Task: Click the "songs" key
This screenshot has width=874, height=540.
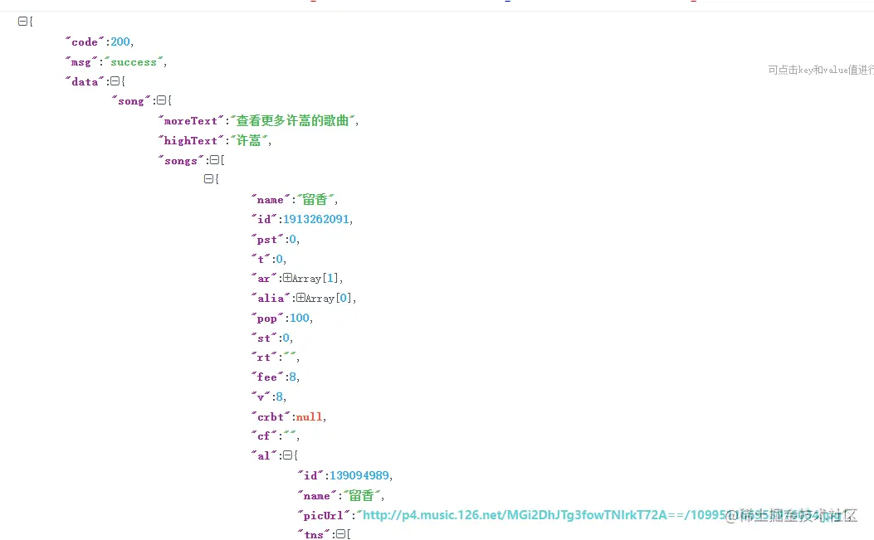Action: click(181, 160)
